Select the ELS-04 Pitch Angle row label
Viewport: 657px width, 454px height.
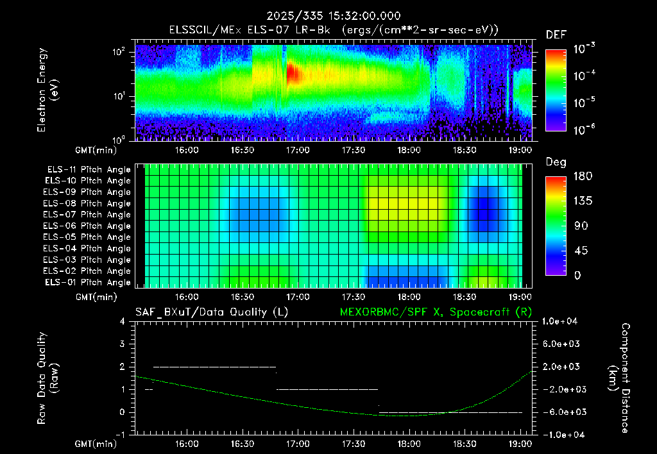pyautogui.click(x=87, y=248)
